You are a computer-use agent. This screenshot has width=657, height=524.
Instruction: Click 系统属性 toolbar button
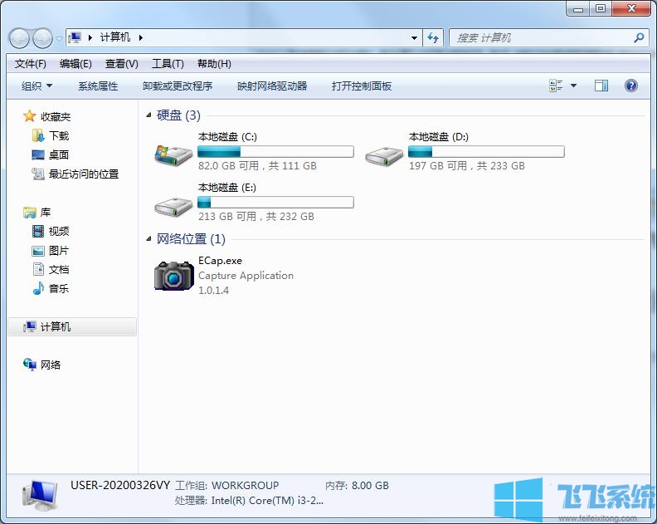(98, 86)
